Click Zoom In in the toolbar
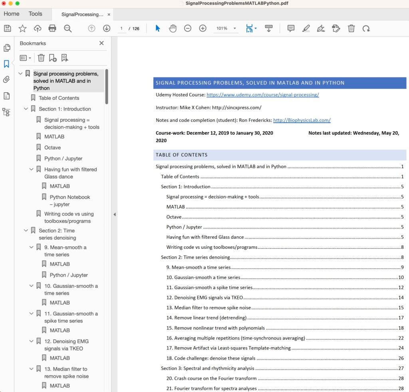409x392 pixels. click(x=203, y=28)
